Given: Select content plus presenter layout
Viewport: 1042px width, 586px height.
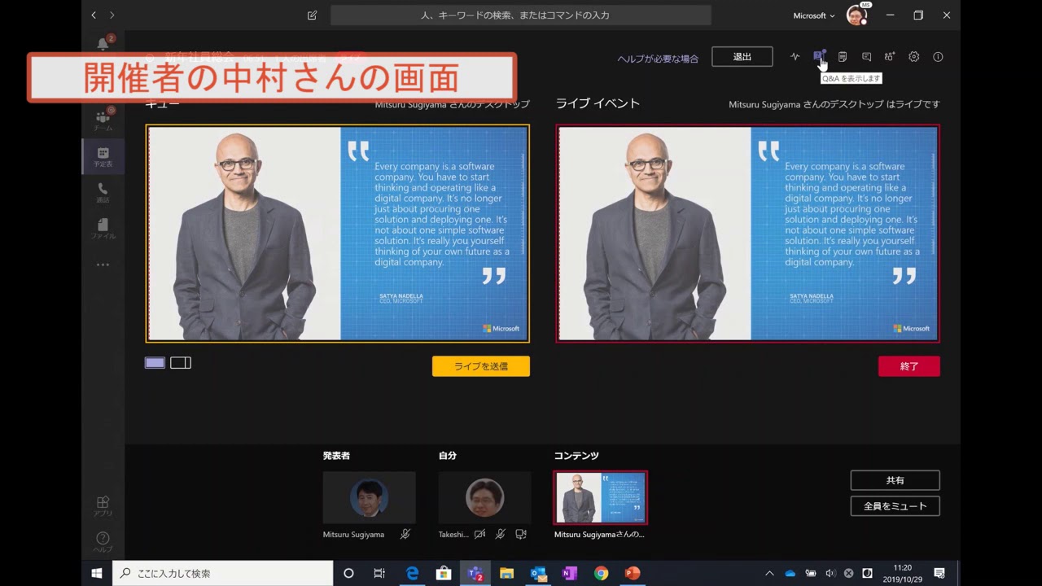Looking at the screenshot, I should tap(181, 362).
